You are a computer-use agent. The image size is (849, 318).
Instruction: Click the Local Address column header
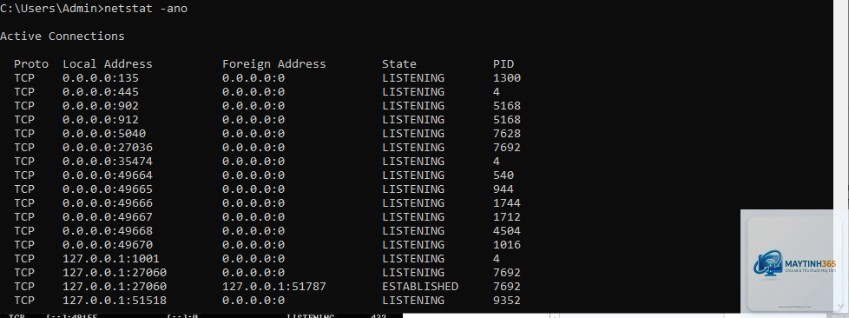107,64
